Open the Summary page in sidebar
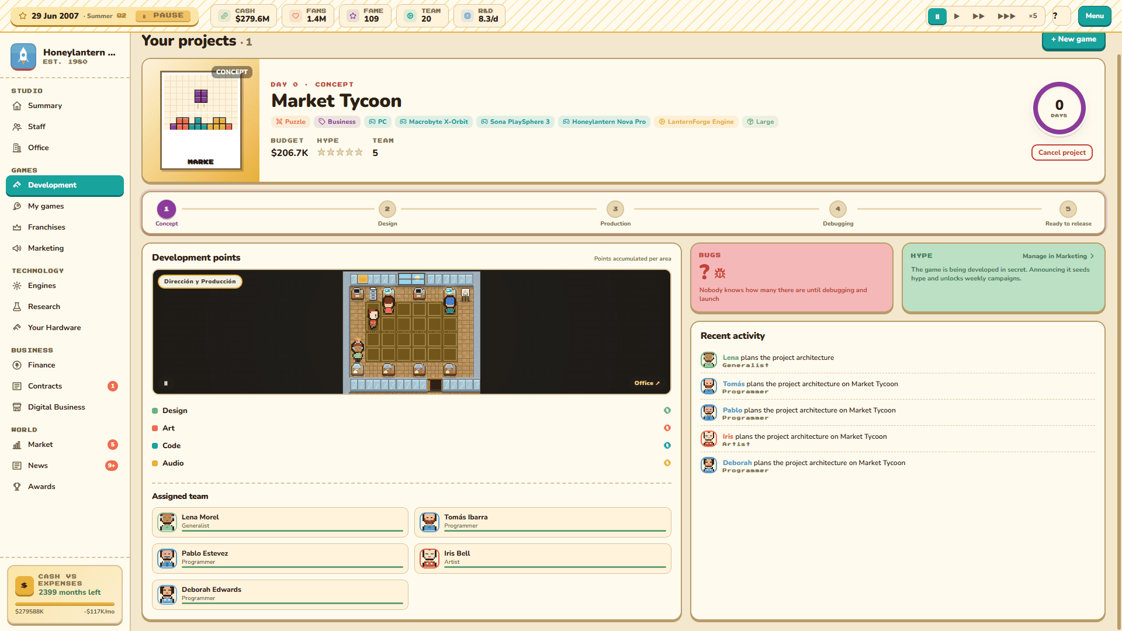This screenshot has width=1122, height=631. click(64, 106)
